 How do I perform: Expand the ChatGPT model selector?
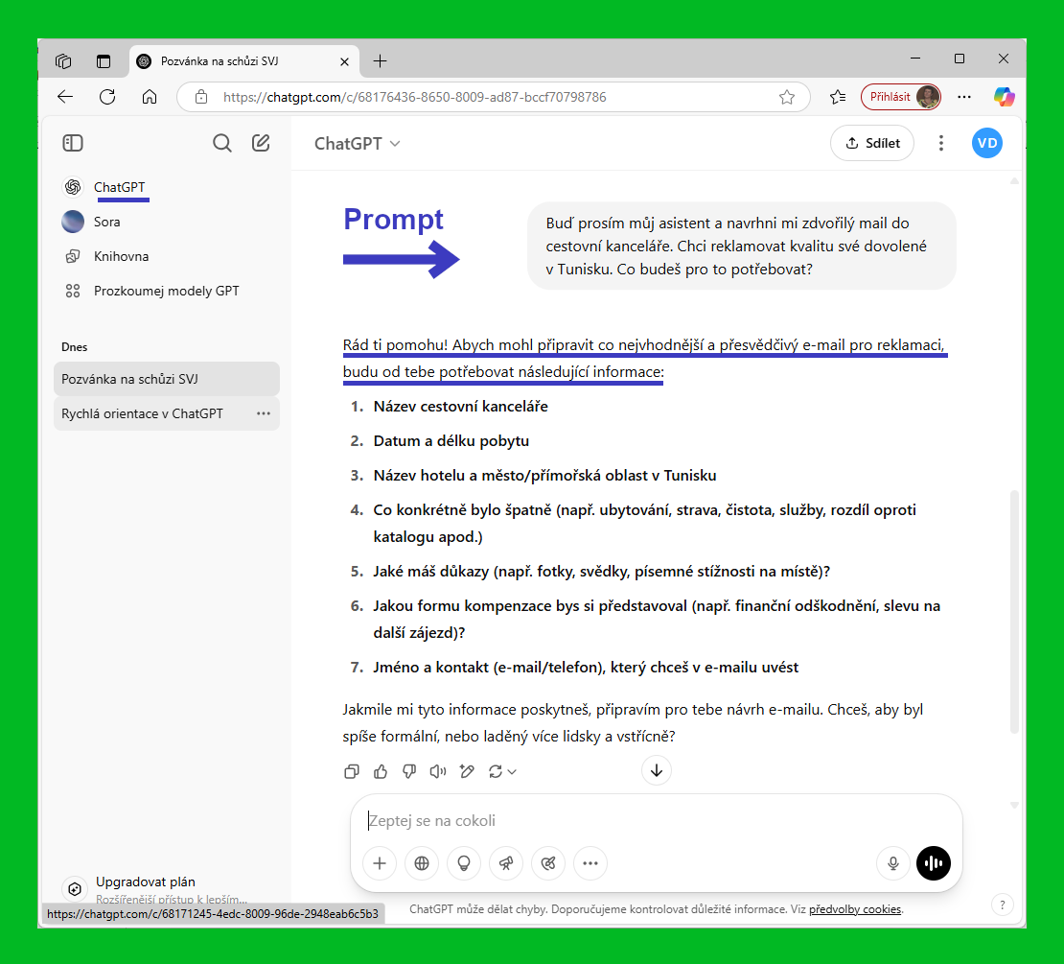click(x=358, y=144)
